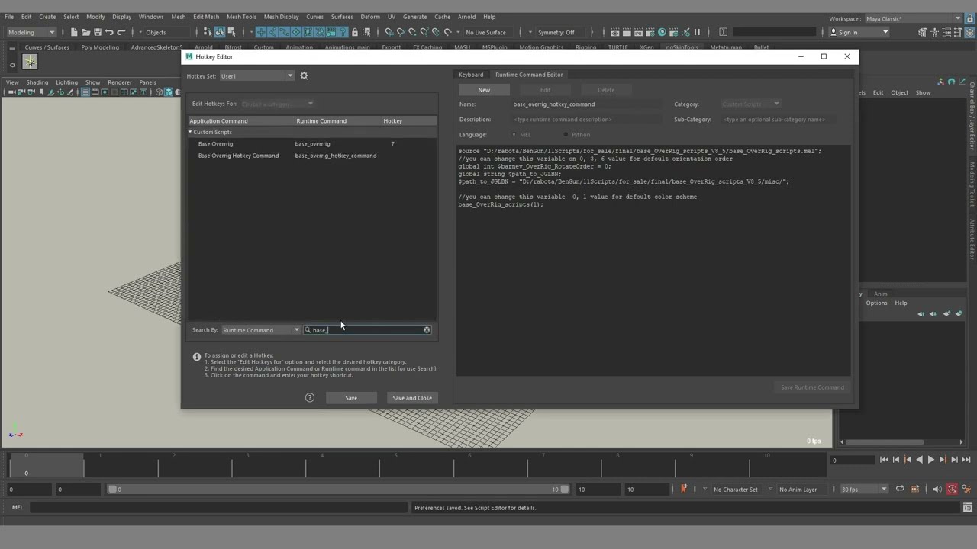This screenshot has width=977, height=549.
Task: Switch to the Runtime Command Editor tab
Action: (x=529, y=75)
